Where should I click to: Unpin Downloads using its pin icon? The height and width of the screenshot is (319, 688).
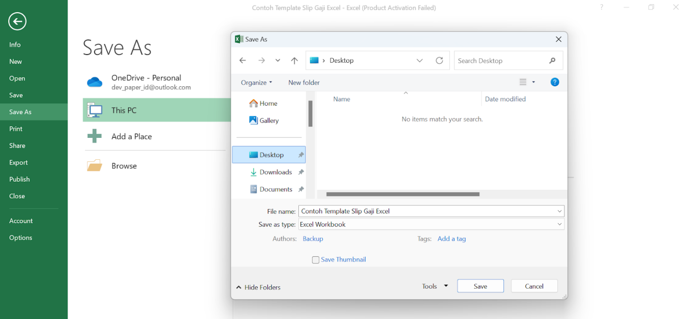301,172
